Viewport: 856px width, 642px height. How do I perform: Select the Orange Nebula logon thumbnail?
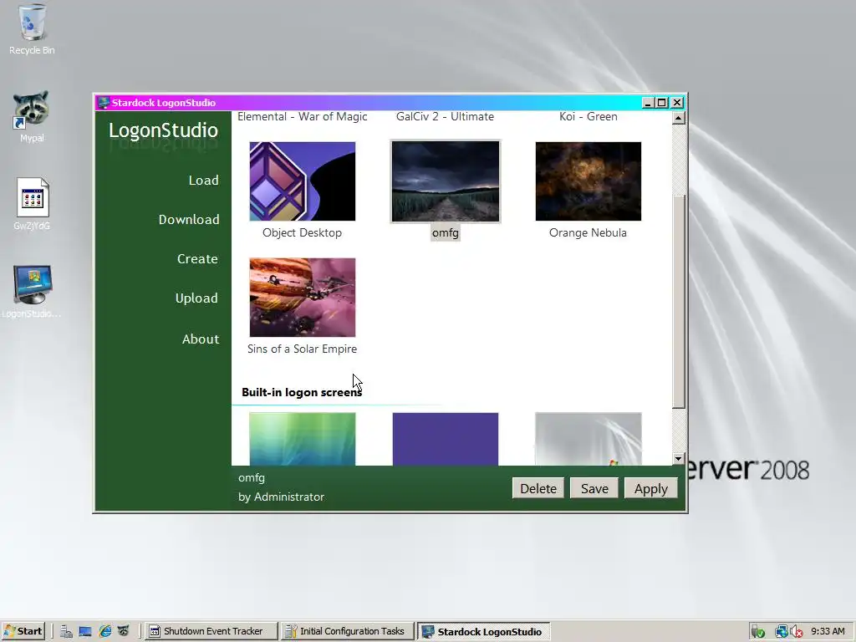(x=588, y=181)
